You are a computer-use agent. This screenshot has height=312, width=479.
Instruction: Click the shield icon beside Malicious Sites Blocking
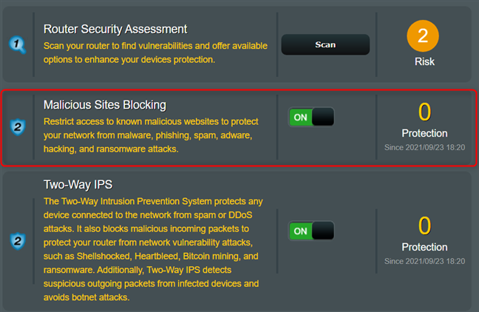[18, 127]
